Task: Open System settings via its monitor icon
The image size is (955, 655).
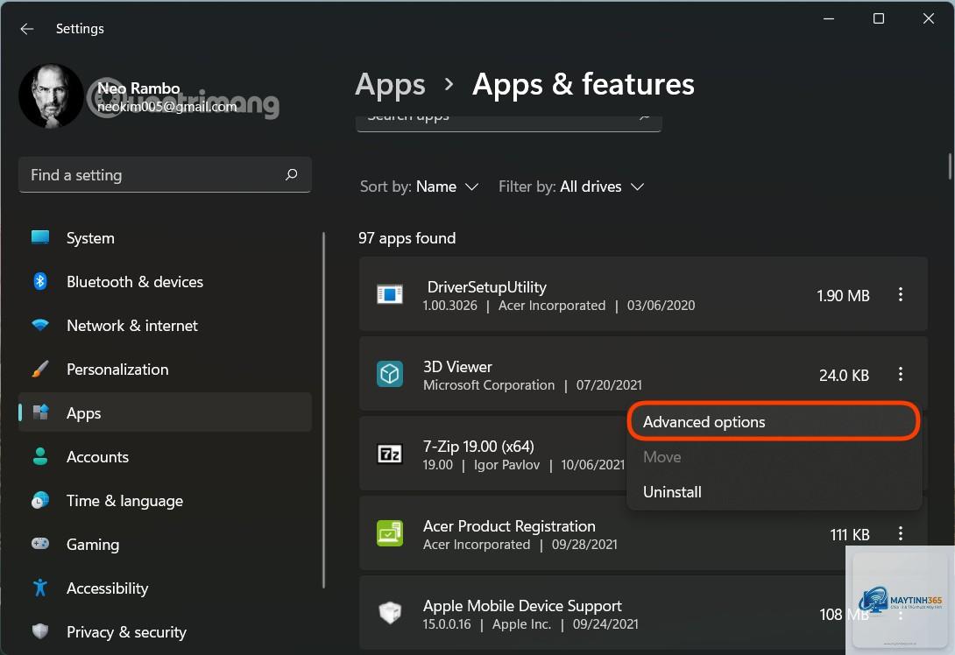Action: click(x=40, y=237)
